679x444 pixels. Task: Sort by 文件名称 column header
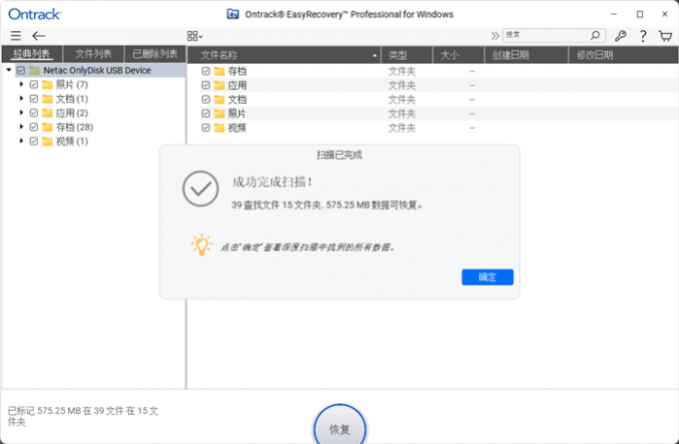click(284, 55)
